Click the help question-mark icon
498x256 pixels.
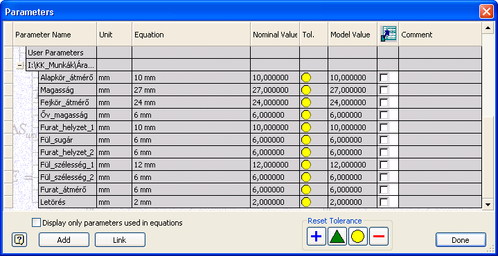(19, 240)
